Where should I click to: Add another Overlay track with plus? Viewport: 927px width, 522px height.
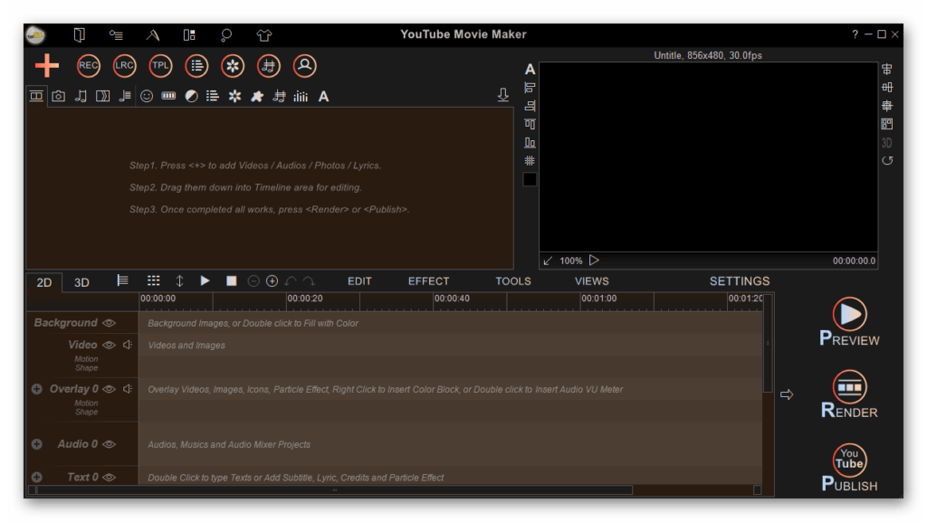36,389
